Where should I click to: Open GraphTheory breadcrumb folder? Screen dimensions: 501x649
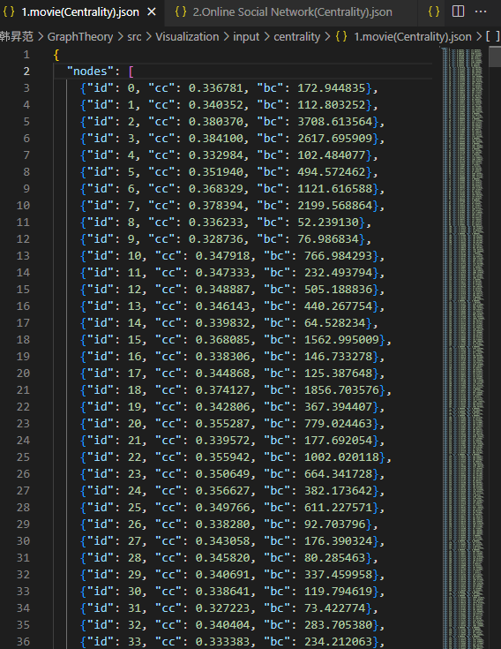80,37
